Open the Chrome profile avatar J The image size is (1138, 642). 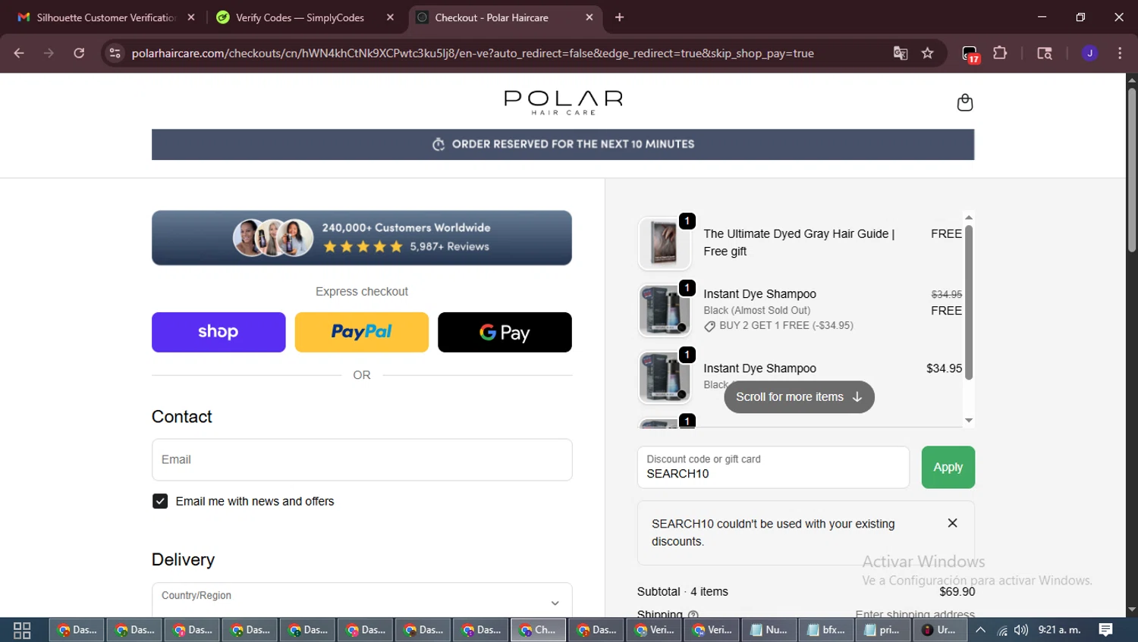click(x=1089, y=53)
